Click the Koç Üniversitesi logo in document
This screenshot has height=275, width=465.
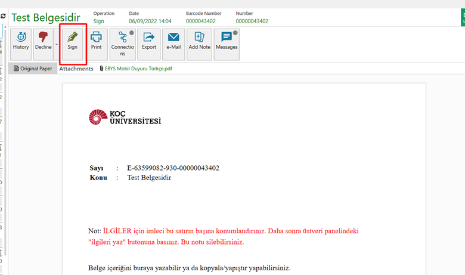(125, 116)
